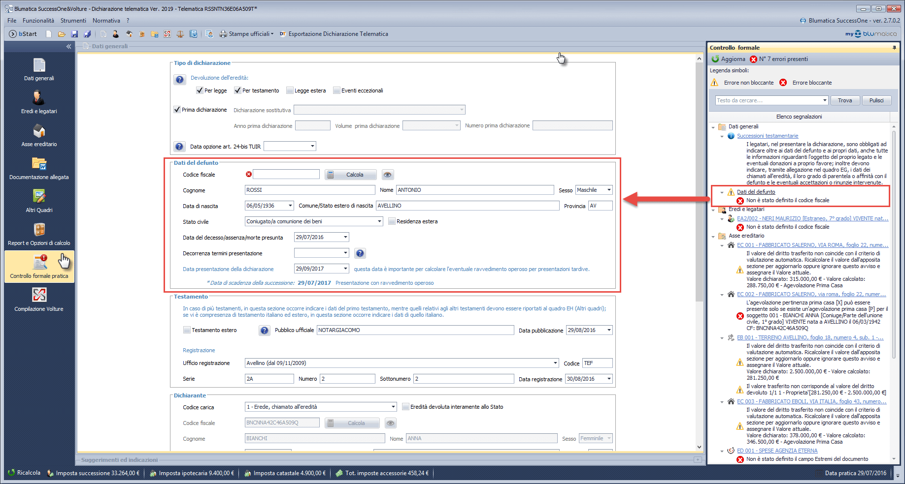Click Aggiorna refresh in Controllo formale

point(729,59)
